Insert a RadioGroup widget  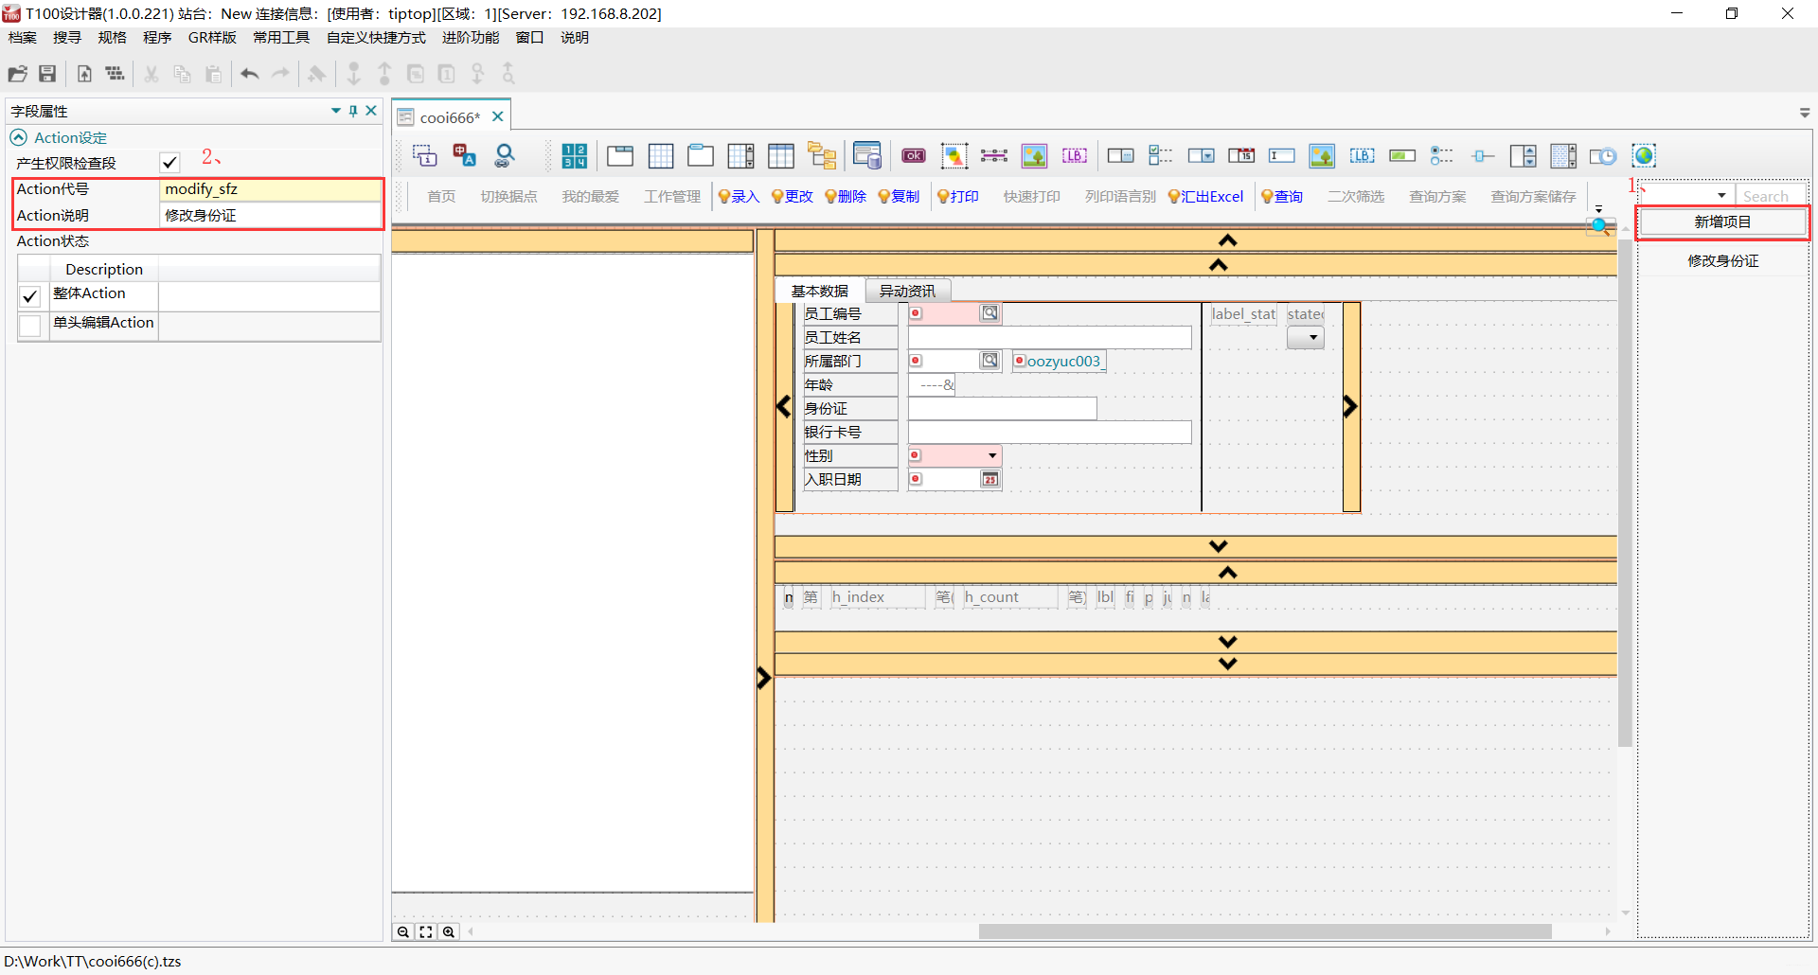[1442, 155]
